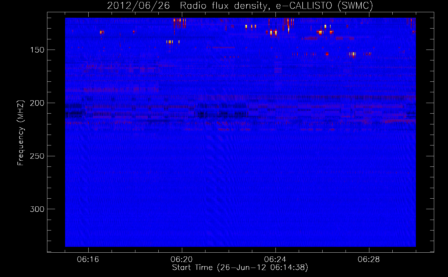
Task: Click the 06:28 time tick label
Action: coord(369,260)
